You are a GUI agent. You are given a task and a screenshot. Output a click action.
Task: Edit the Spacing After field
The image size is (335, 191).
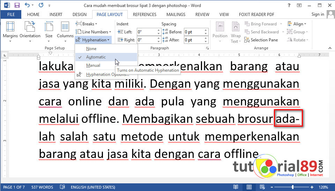[194, 40]
